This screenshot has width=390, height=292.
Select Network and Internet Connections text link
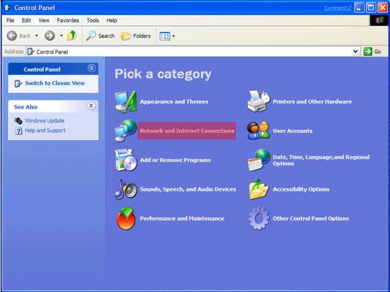click(187, 131)
